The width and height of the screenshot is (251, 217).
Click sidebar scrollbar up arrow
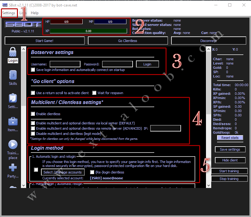[23, 49]
